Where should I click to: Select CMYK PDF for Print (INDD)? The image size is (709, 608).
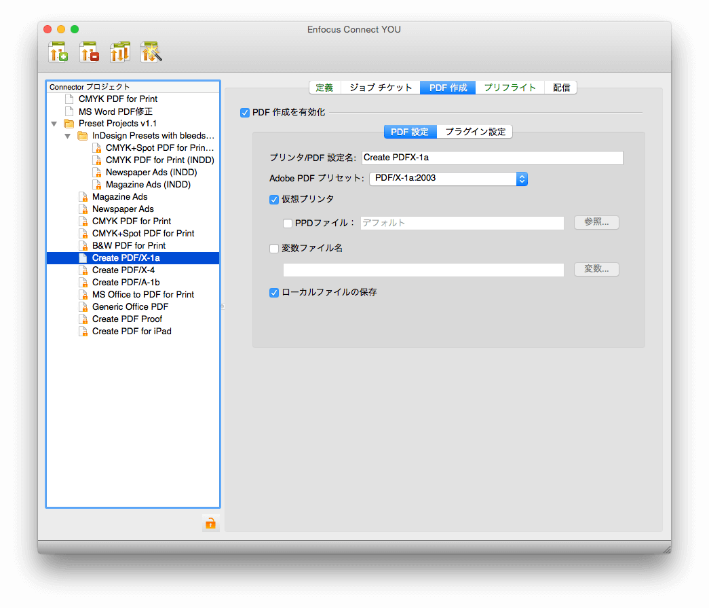coord(159,160)
